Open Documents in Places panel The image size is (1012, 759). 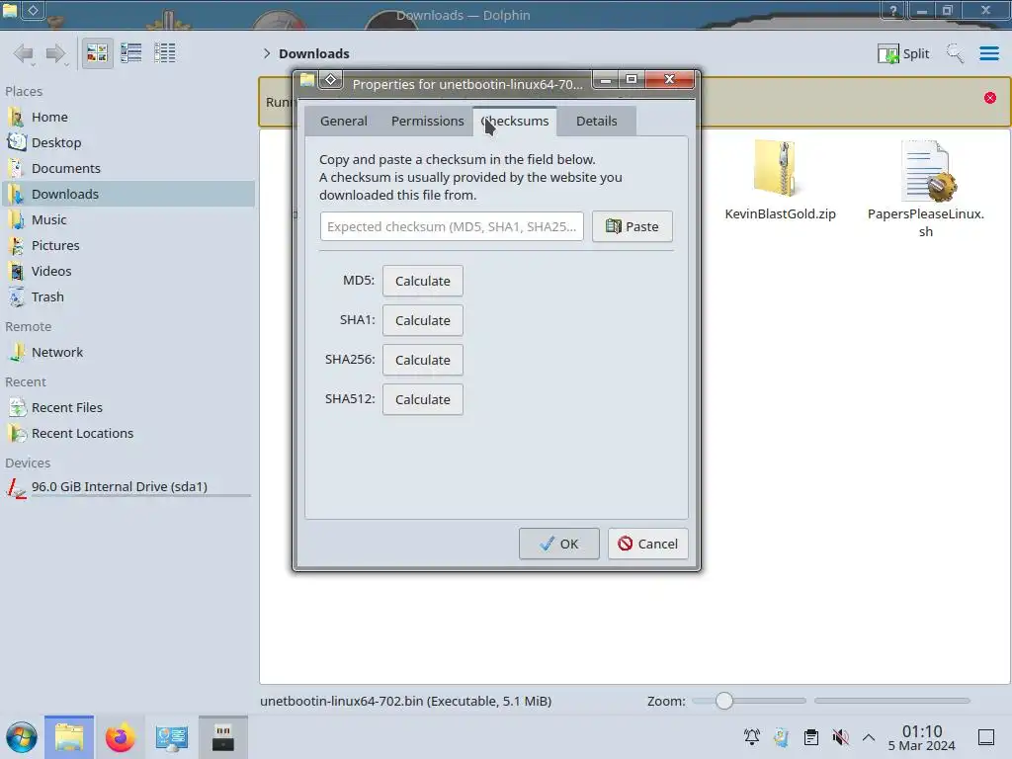click(x=127, y=168)
